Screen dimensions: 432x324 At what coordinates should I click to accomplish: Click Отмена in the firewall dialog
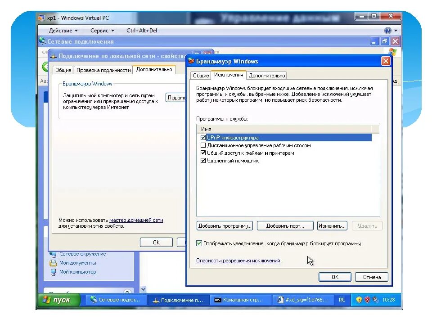tap(372, 277)
